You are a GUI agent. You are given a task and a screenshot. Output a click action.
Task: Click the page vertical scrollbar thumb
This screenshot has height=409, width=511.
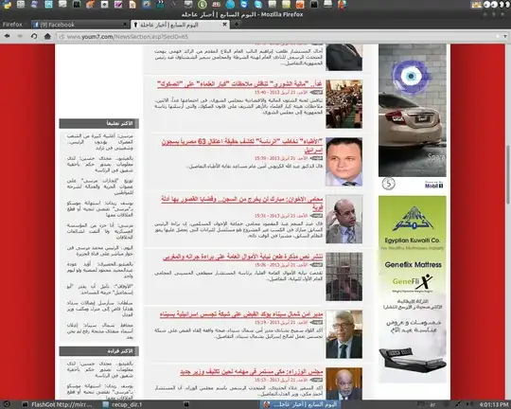coord(508,174)
